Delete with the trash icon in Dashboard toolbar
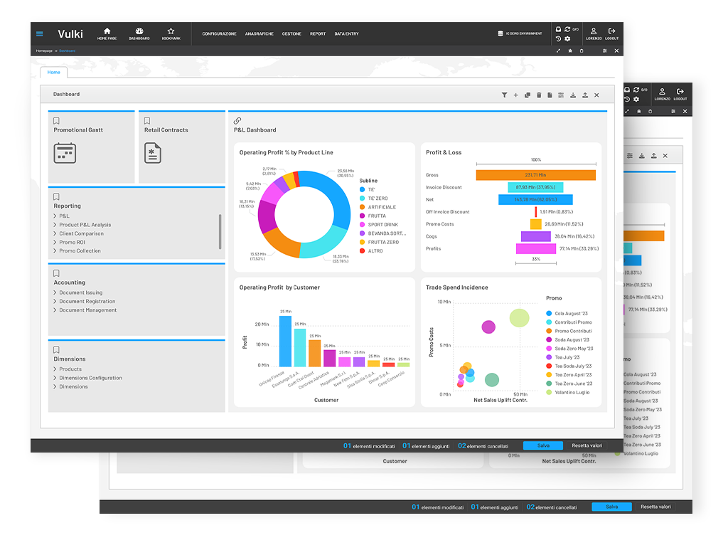This screenshot has width=728, height=555. pos(539,95)
